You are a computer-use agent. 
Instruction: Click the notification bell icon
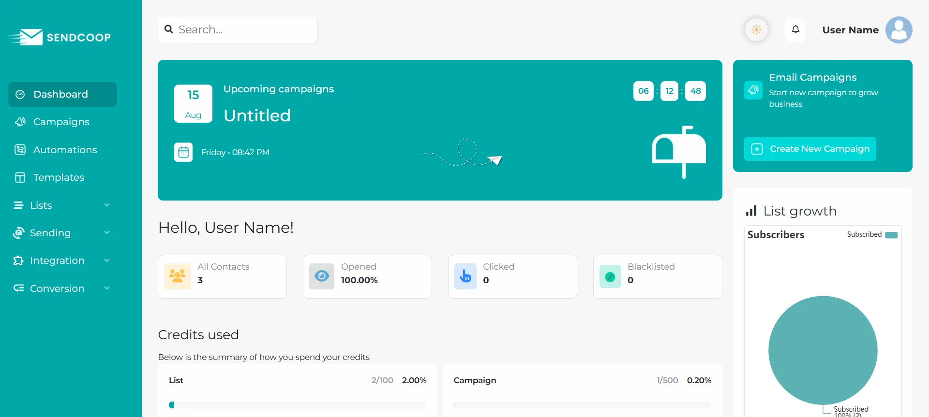[795, 30]
